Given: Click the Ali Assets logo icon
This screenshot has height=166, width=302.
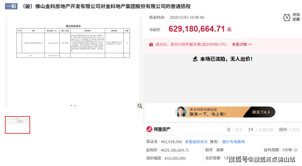Looking at the screenshot, I should pos(149,129).
